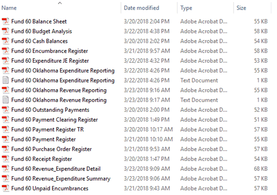
Task: Click the date 3/21/2018 9:43 AM
Action: pos(147,188)
